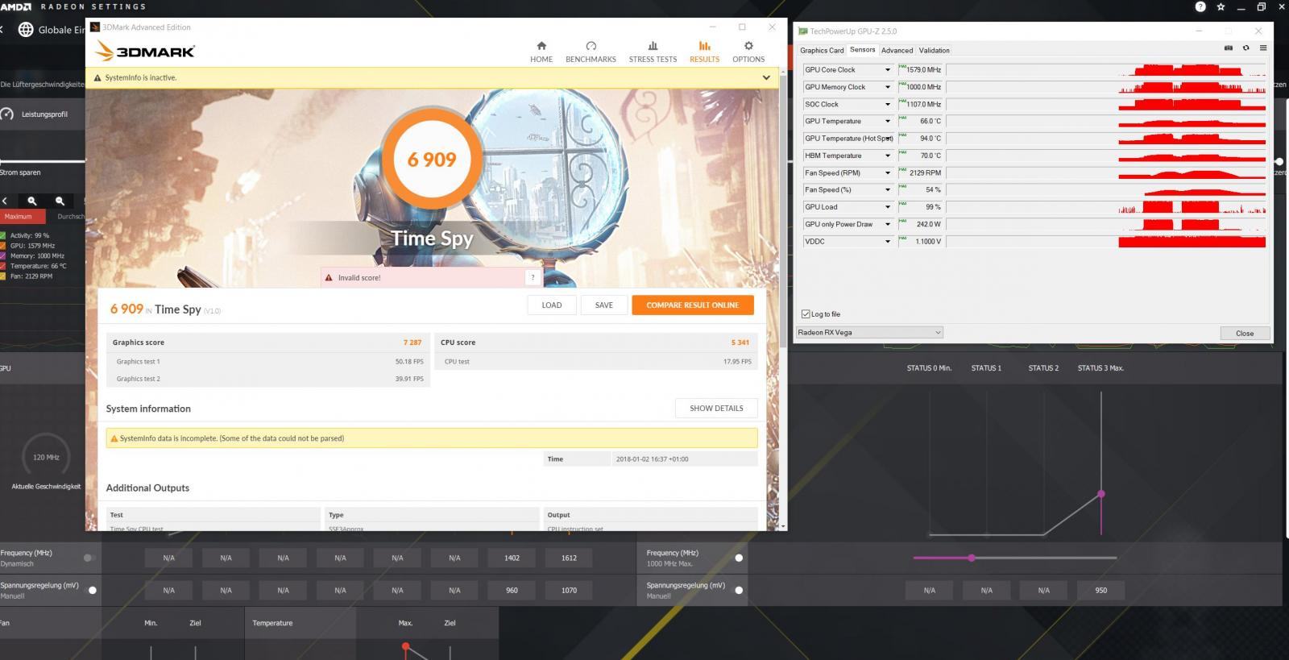This screenshot has height=660, width=1289.
Task: Click the STATUS 3 Max. memory curve point
Action: (x=1101, y=493)
